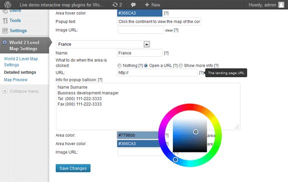The image size is (288, 182).
Task: Select the Nothing radio button
Action: tap(120, 66)
